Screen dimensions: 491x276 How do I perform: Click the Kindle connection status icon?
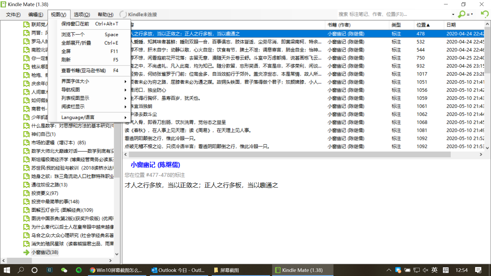(x=123, y=15)
